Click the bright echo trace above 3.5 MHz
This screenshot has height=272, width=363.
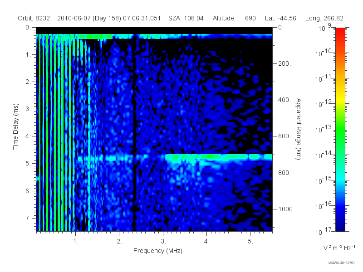(x=219, y=157)
